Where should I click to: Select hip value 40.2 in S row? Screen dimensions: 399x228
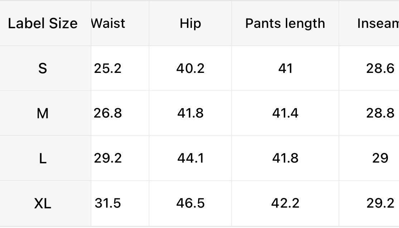(190, 68)
